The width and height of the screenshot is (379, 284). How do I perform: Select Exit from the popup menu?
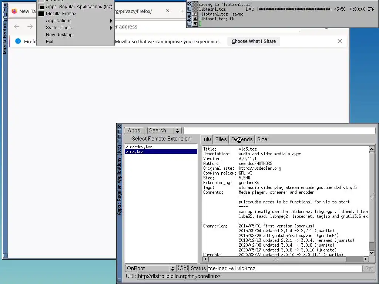(x=76, y=41)
